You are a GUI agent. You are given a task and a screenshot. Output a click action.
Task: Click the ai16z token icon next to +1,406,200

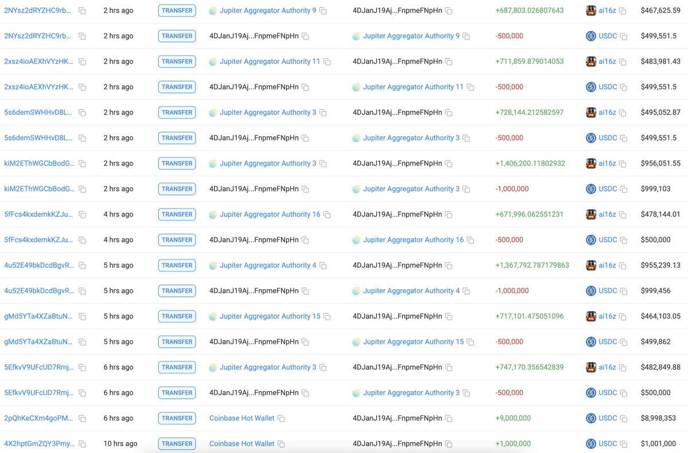(x=591, y=163)
